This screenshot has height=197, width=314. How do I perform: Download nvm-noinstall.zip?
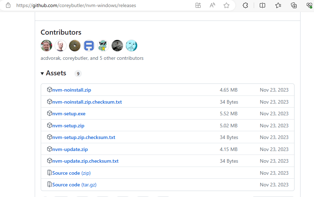(72, 90)
